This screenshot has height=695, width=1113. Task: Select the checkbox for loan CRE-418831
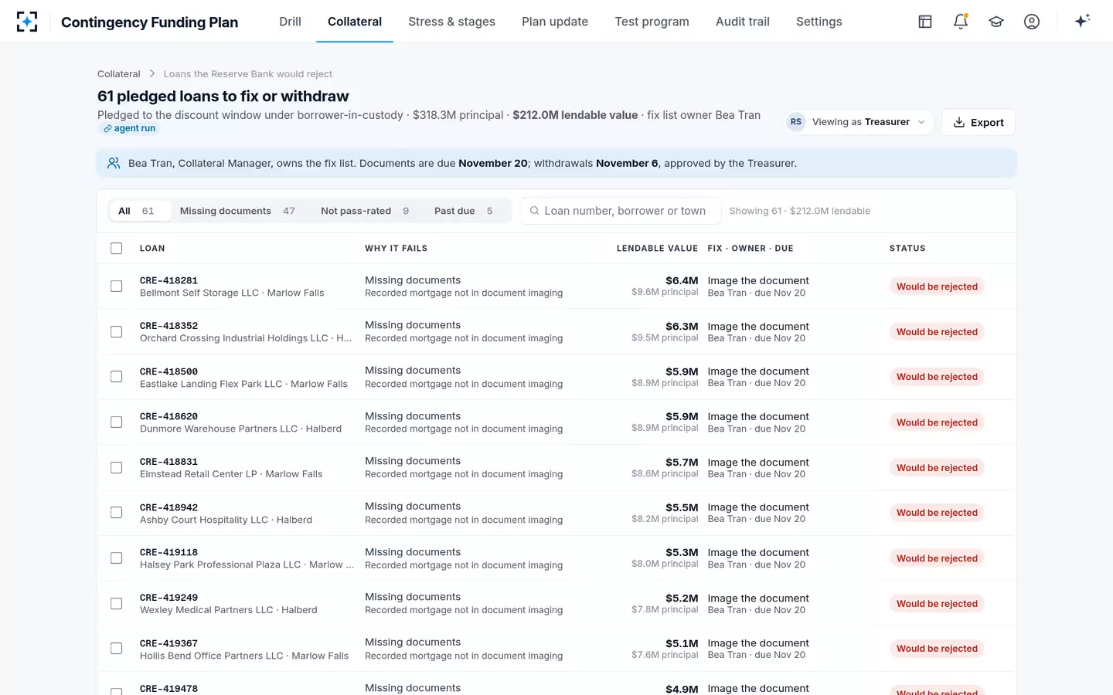(x=116, y=467)
